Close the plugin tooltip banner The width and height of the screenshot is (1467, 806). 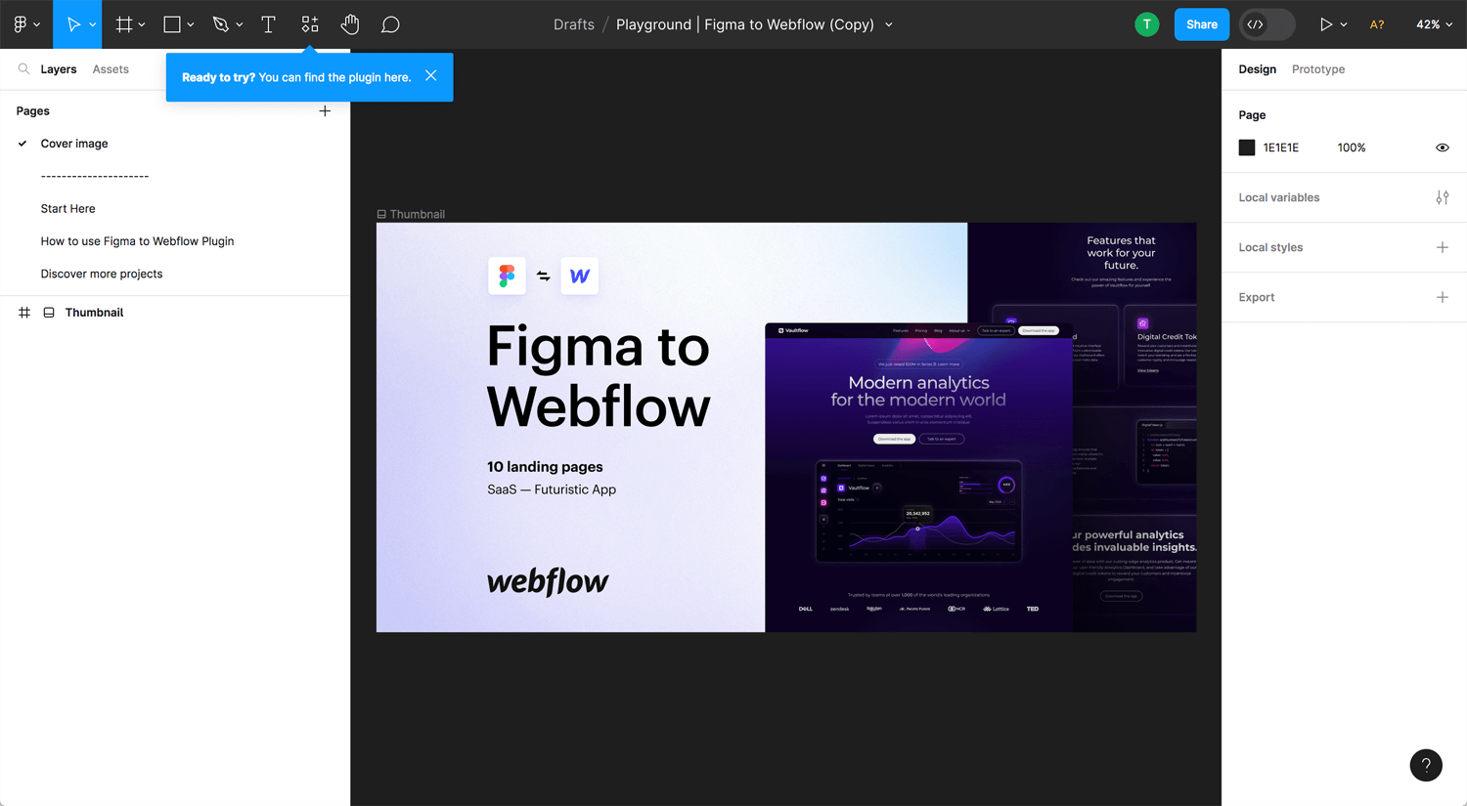(431, 76)
